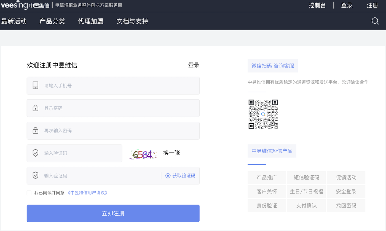Click the lock icon in 再次输入密码 field
386x231 pixels.
click(x=35, y=131)
